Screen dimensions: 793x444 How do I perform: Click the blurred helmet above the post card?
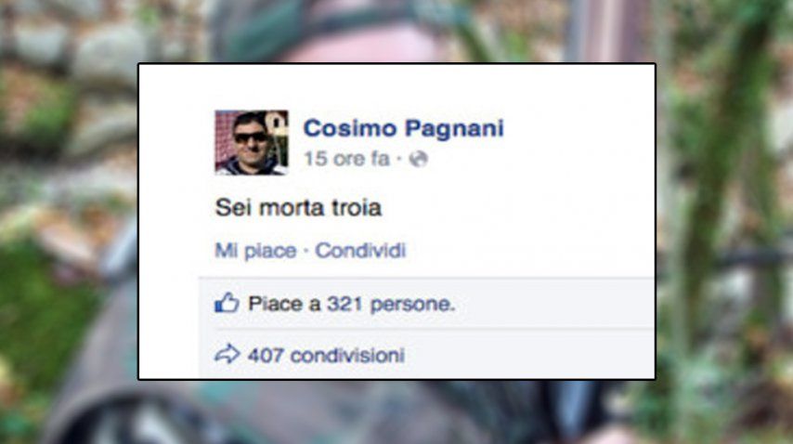[x=354, y=31]
